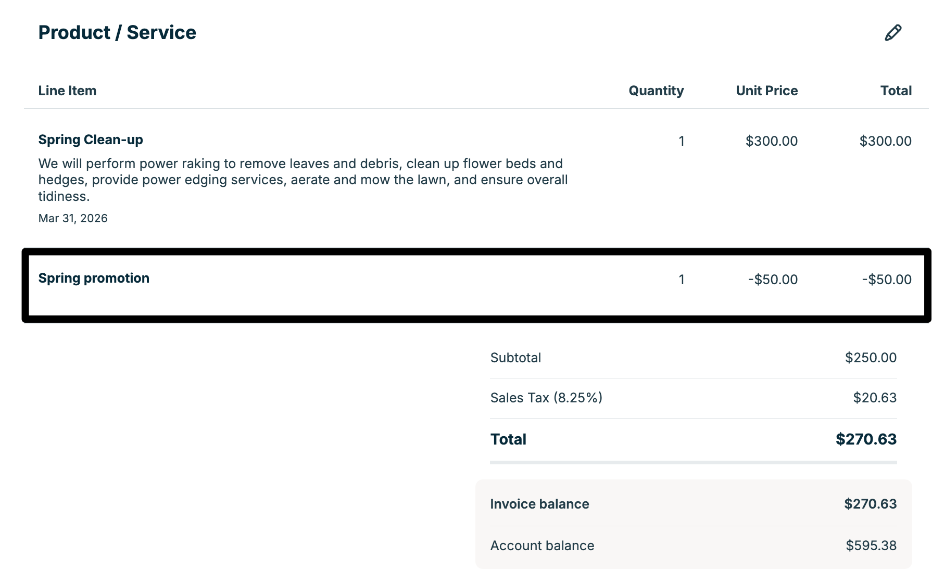Click the pencil edit icon
The height and width of the screenshot is (583, 932).
click(892, 33)
